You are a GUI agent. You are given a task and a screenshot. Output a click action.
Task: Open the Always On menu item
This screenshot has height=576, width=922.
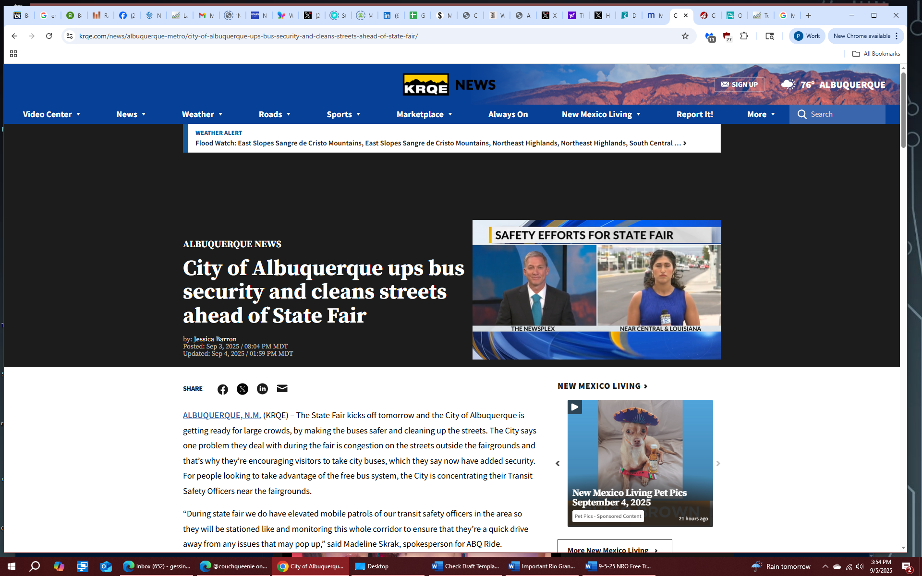(508, 114)
